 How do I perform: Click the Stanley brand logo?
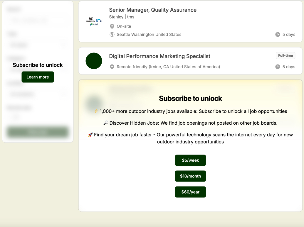pyautogui.click(x=90, y=19)
